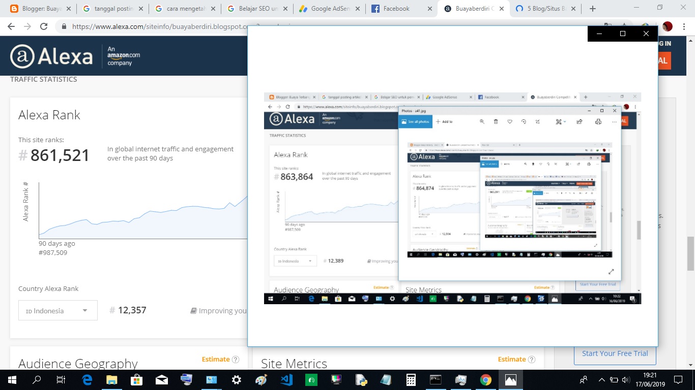This screenshot has height=390, width=695.
Task: Click the #987,509 label
Action: point(53,252)
